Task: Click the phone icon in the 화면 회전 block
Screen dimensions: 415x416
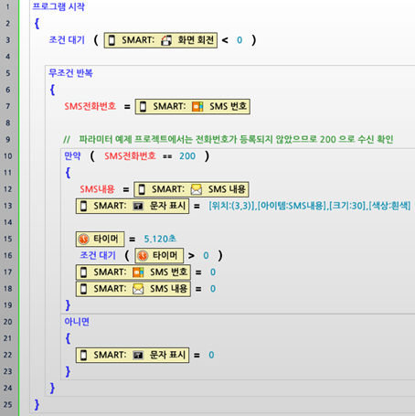Action: (x=112, y=40)
